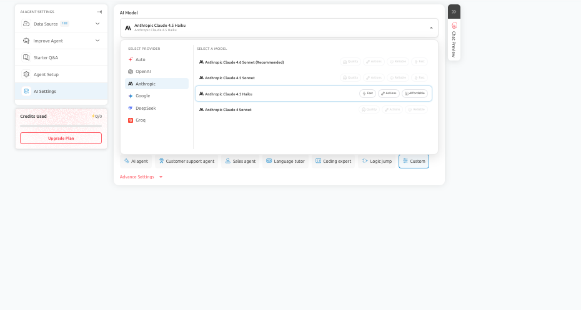Image resolution: width=581 pixels, height=310 pixels.
Task: Choose Anthropic Claude 4.6 Sonnet (Recommended)
Action: (314, 62)
